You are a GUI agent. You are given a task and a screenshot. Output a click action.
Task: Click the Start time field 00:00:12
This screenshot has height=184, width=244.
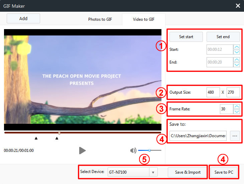coord(220,50)
